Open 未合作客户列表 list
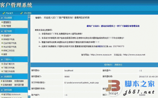 (x=10, y=47)
